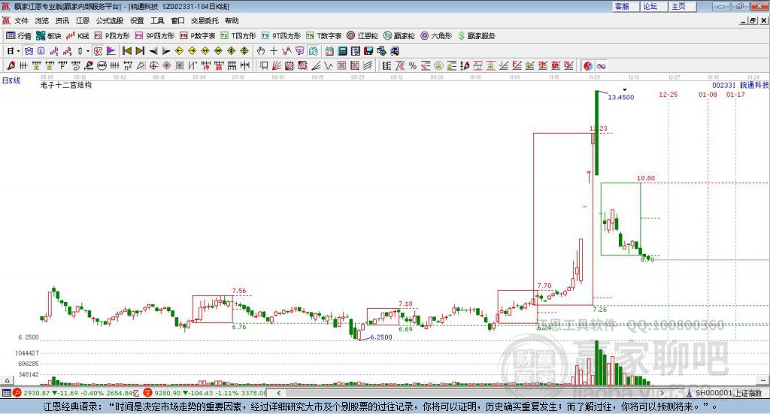Click the floppy disk save icon
Image resolution: width=770 pixels, height=414 pixels.
click(x=368, y=51)
